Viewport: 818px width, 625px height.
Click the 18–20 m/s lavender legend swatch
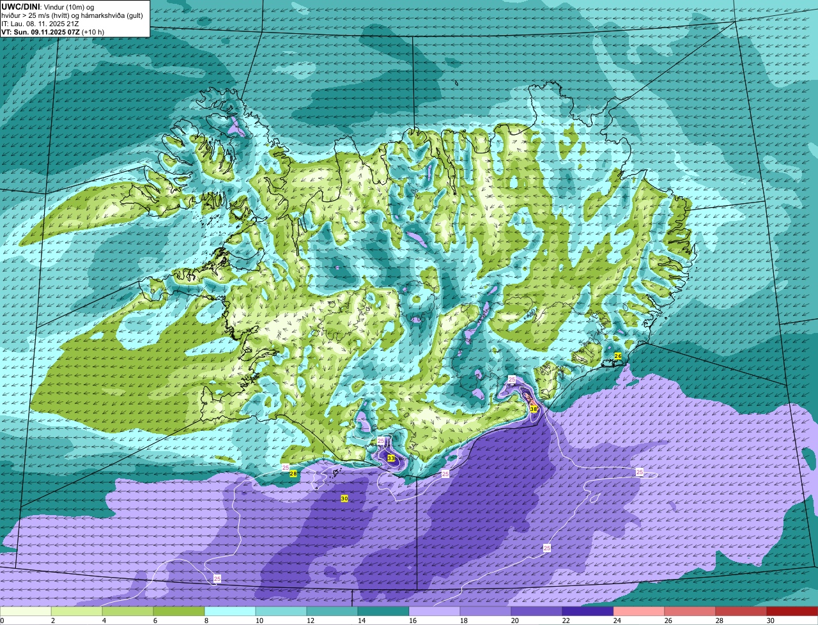coord(486,611)
